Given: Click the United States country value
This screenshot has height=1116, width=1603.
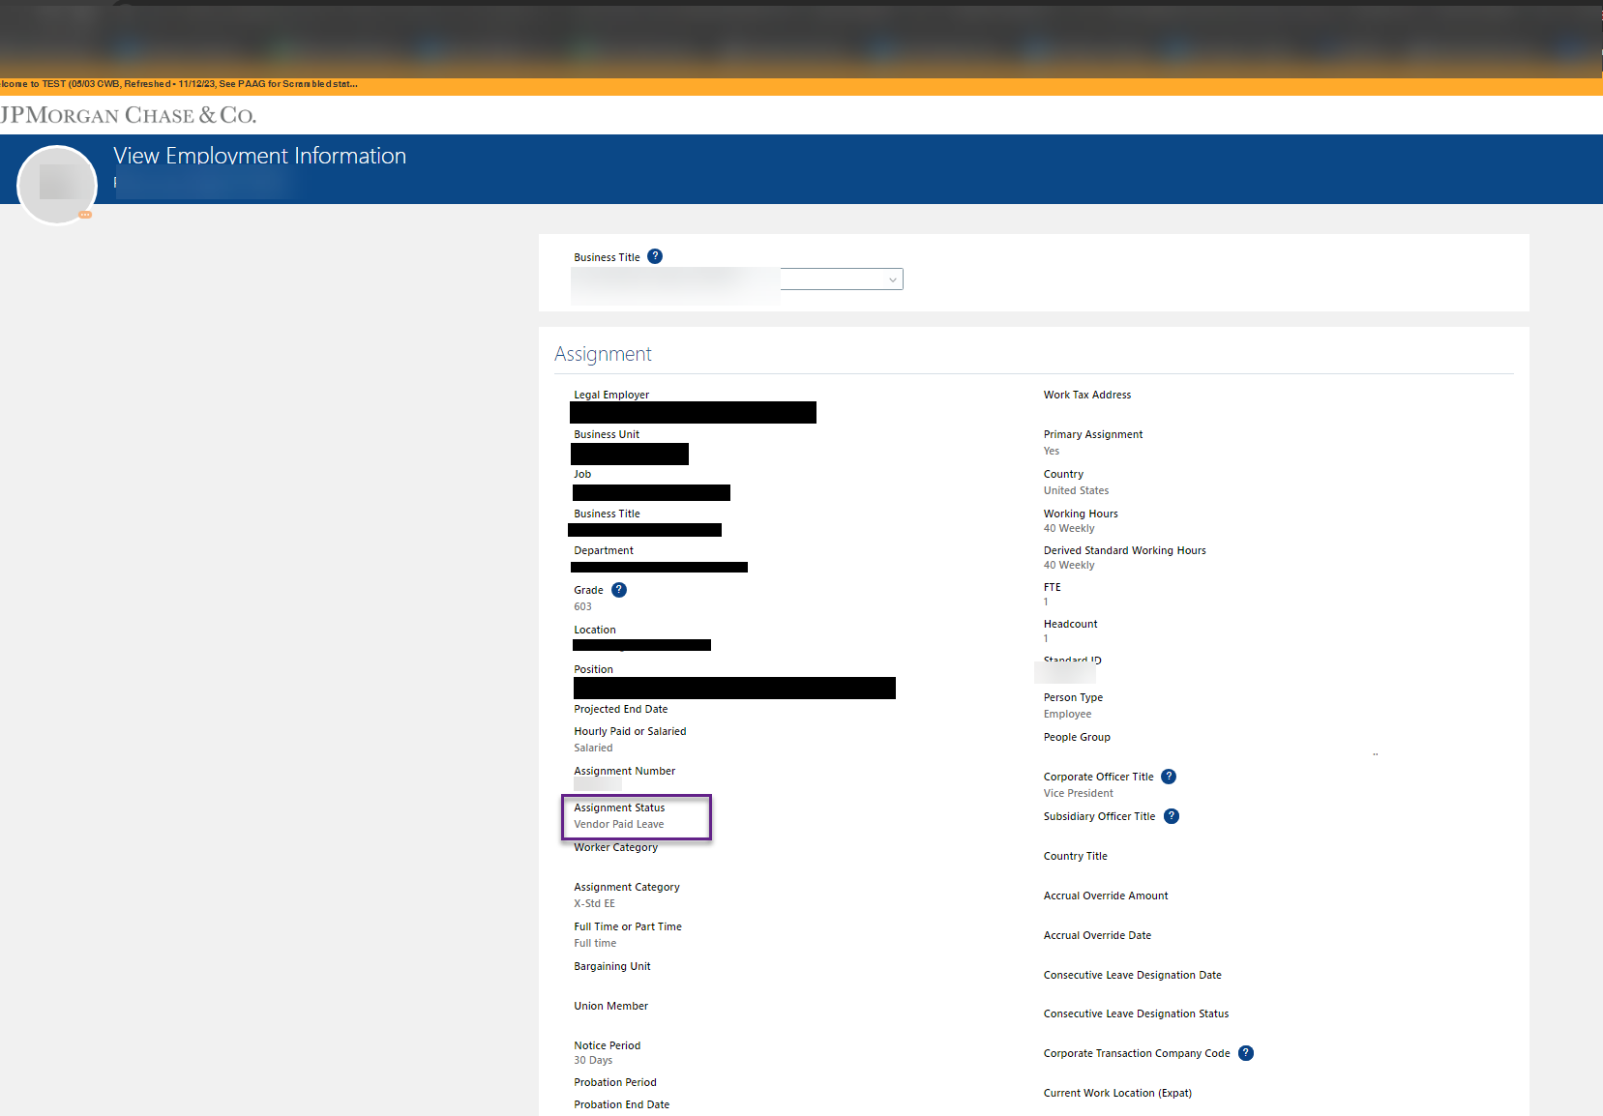Looking at the screenshot, I should (1076, 491).
